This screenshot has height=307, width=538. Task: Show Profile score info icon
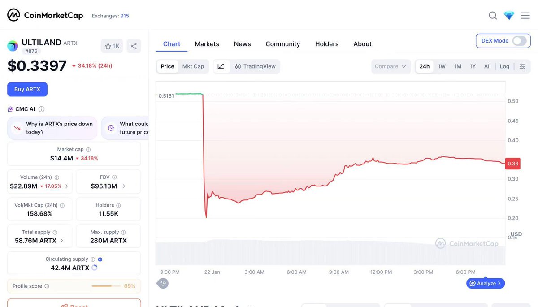(47, 286)
